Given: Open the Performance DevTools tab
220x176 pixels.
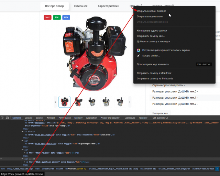Looking at the screenshot, I should point(65,118).
